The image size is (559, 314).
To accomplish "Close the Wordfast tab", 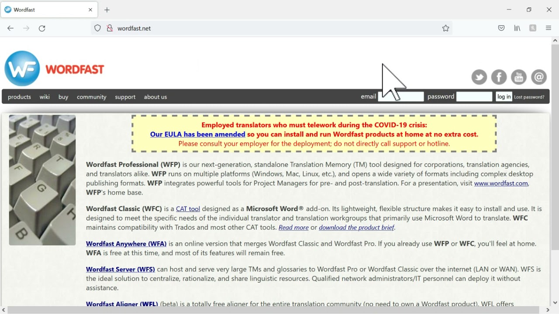I will coord(90,10).
